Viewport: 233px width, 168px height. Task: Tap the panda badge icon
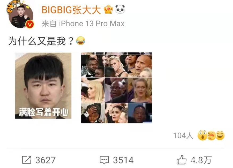tap(120, 9)
